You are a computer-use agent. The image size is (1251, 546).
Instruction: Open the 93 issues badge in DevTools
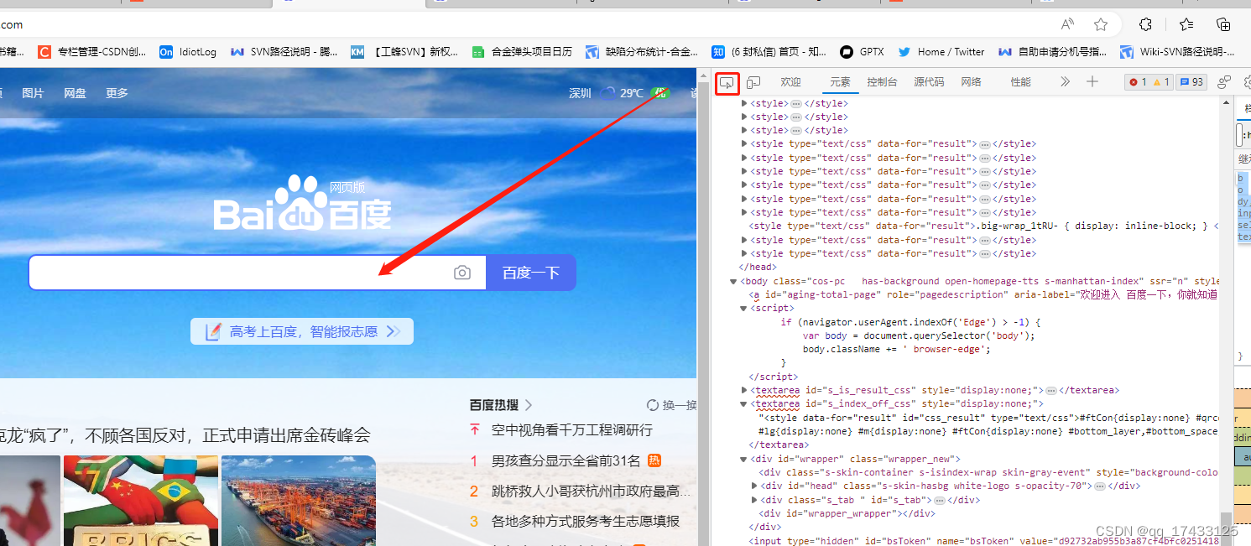(x=1191, y=82)
